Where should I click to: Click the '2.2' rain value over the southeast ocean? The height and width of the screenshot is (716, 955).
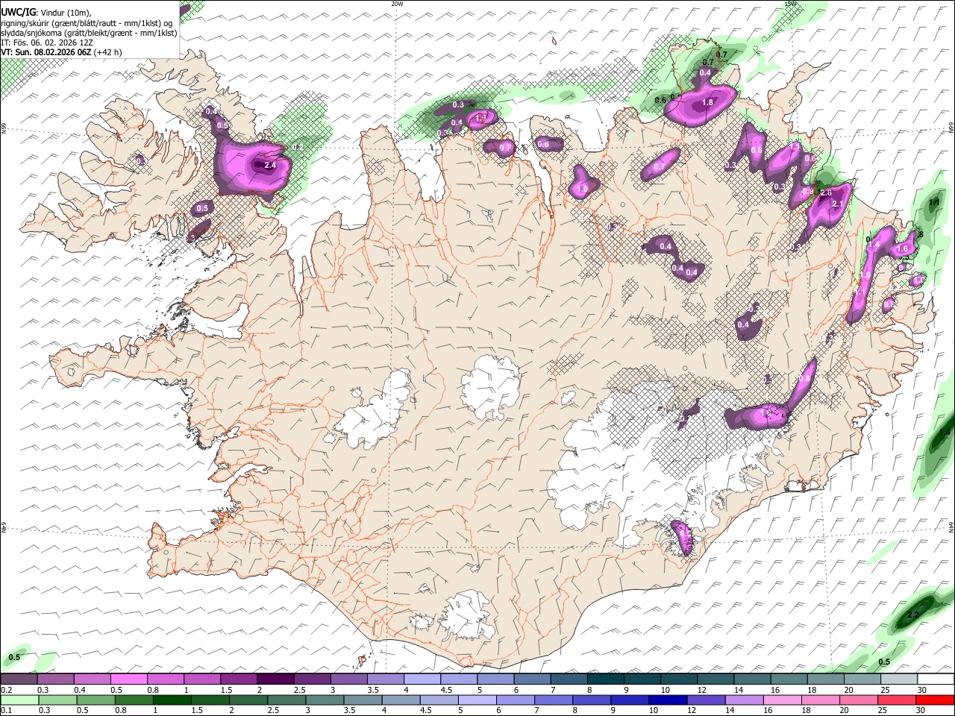(913, 615)
